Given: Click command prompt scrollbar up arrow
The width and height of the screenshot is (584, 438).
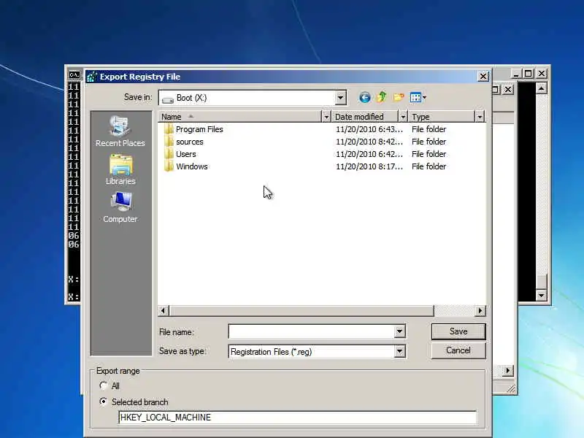Looking at the screenshot, I should pyautogui.click(x=541, y=88).
